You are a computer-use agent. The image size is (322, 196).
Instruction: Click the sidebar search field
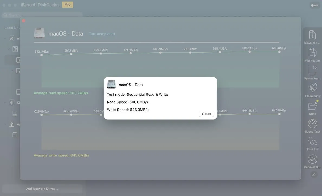[42, 15]
